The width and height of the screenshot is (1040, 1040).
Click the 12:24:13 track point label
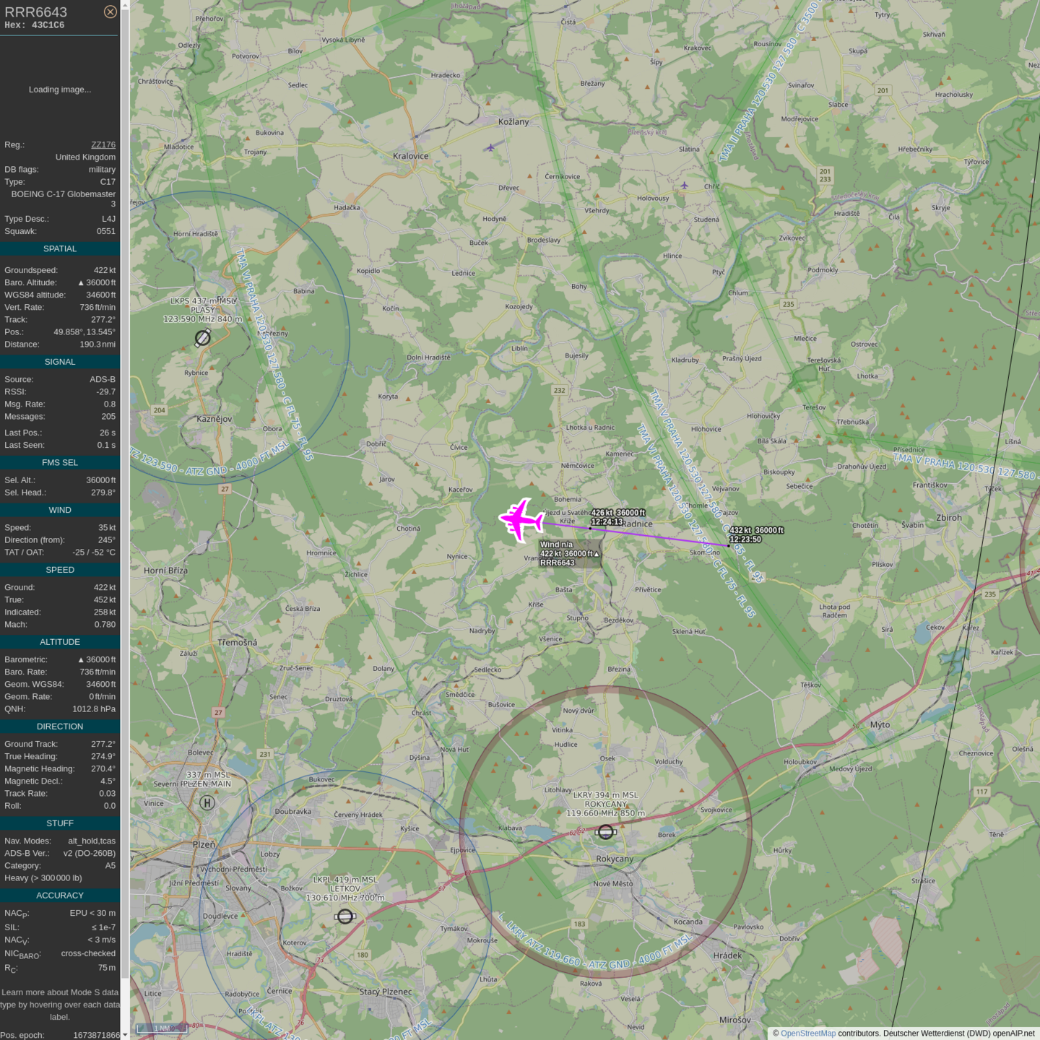coord(607,521)
